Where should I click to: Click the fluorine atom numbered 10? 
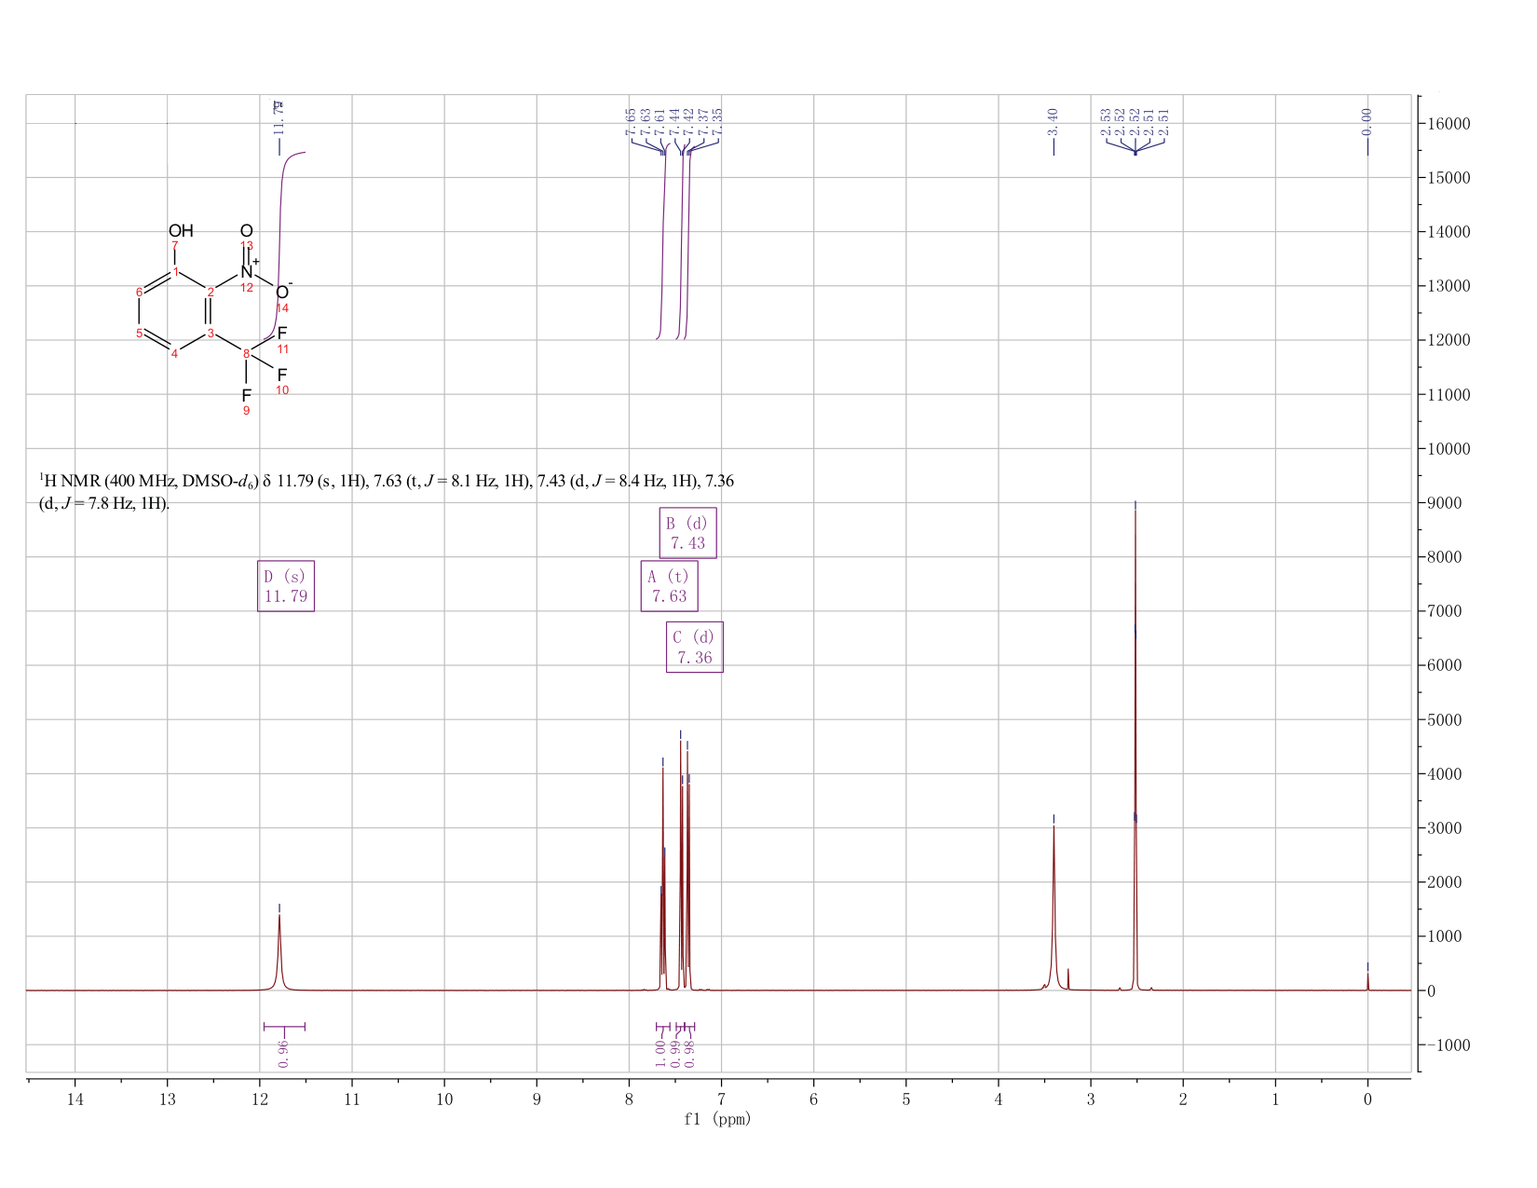(x=282, y=376)
